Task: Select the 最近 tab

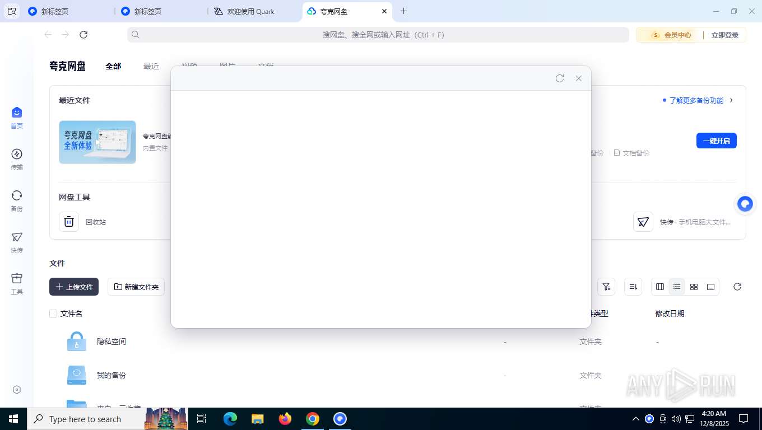Action: tap(151, 66)
